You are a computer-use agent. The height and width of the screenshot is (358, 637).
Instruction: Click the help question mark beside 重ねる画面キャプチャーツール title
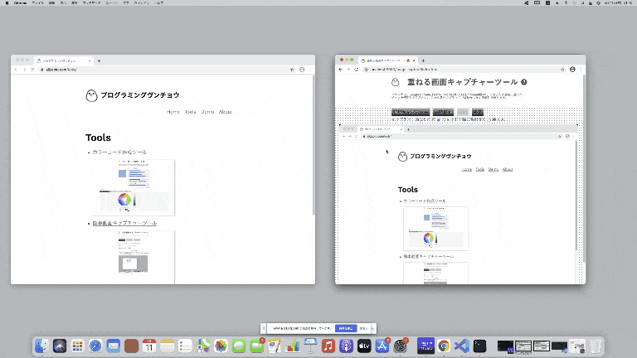(524, 82)
